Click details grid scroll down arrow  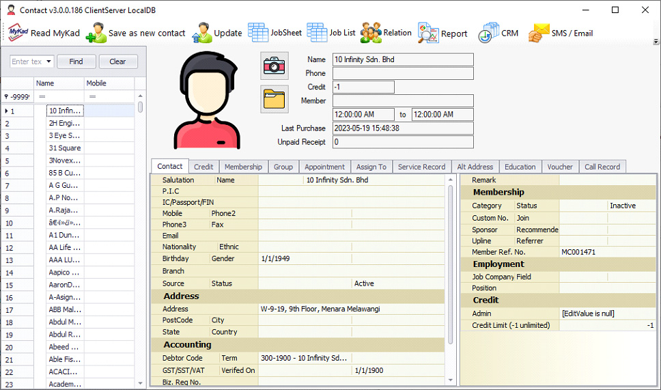coord(450,380)
